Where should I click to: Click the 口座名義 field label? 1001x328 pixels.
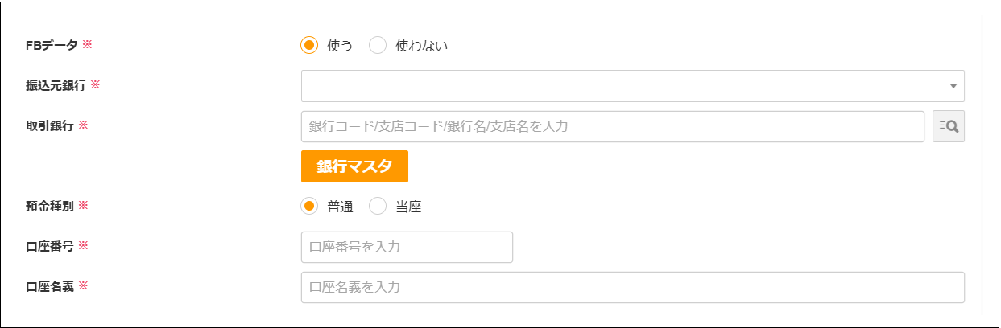click(x=50, y=287)
